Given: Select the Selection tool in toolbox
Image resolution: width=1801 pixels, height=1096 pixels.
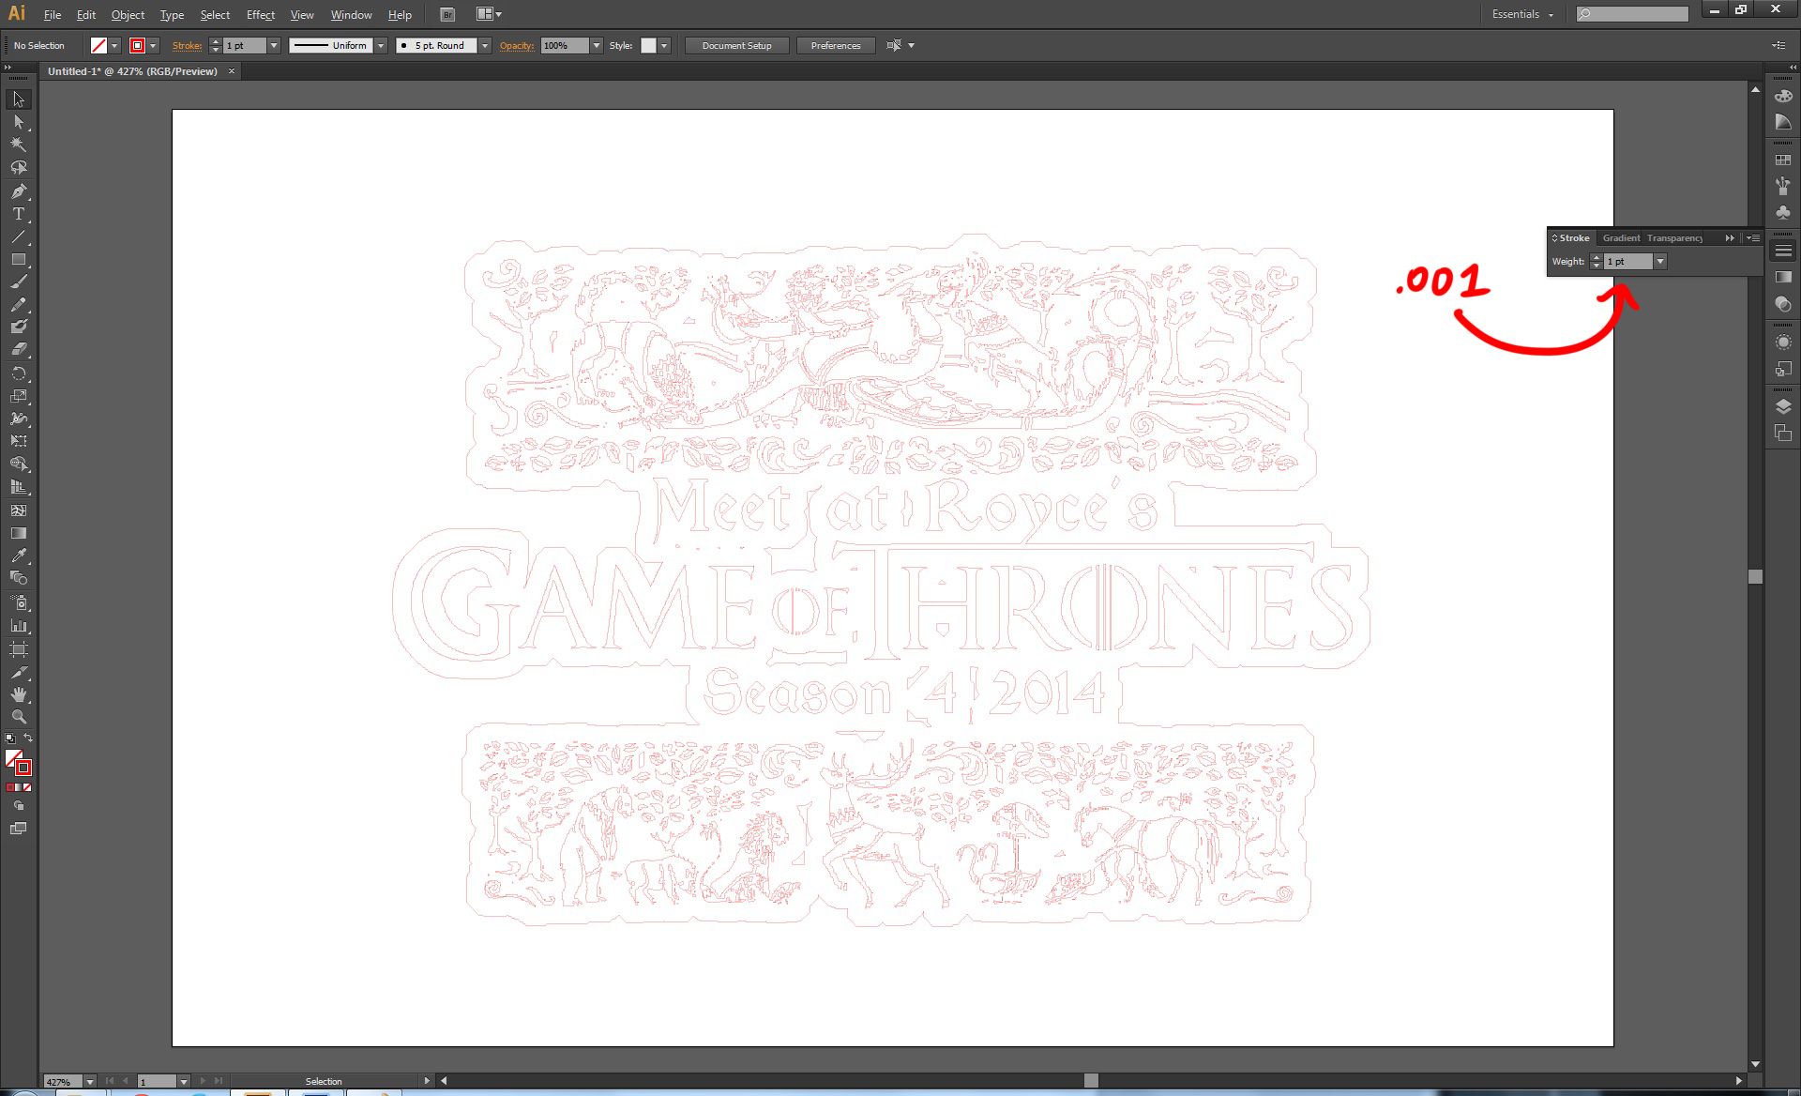Looking at the screenshot, I should click(x=18, y=99).
